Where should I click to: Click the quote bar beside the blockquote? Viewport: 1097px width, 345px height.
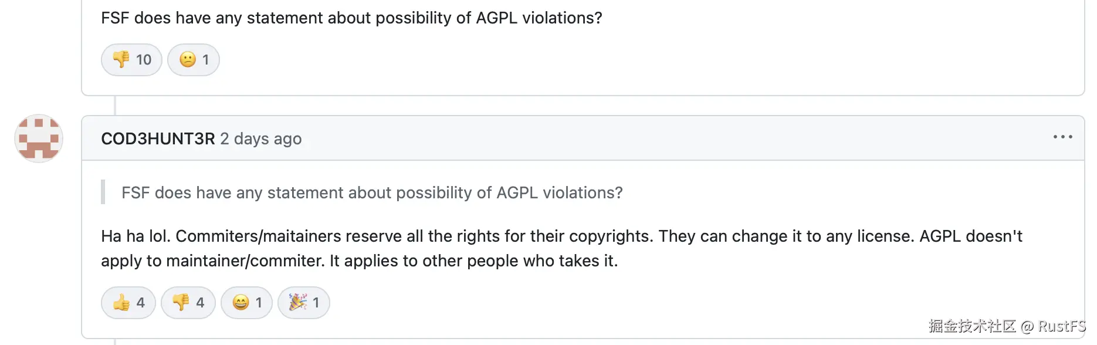click(103, 192)
